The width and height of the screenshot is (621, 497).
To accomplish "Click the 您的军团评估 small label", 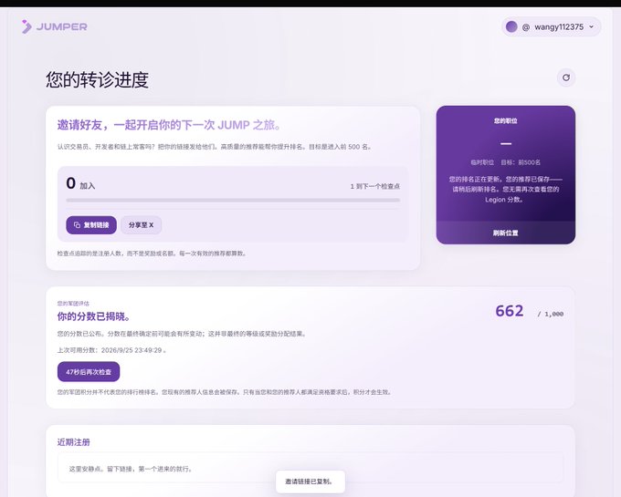I will (x=73, y=304).
